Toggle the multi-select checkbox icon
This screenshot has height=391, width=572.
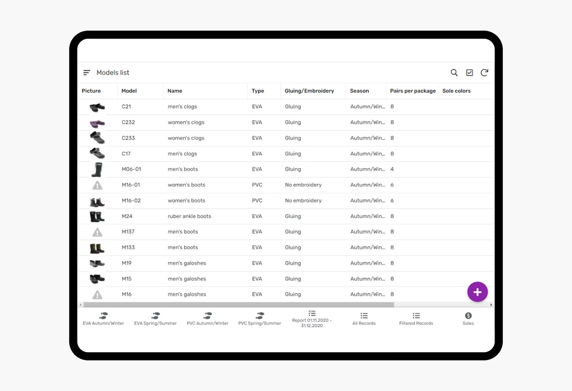[469, 73]
